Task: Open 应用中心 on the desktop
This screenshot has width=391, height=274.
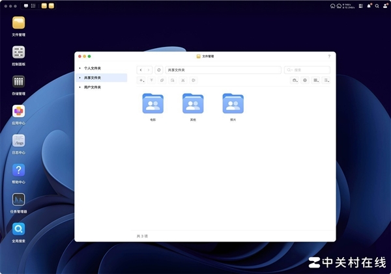Action: point(18,111)
